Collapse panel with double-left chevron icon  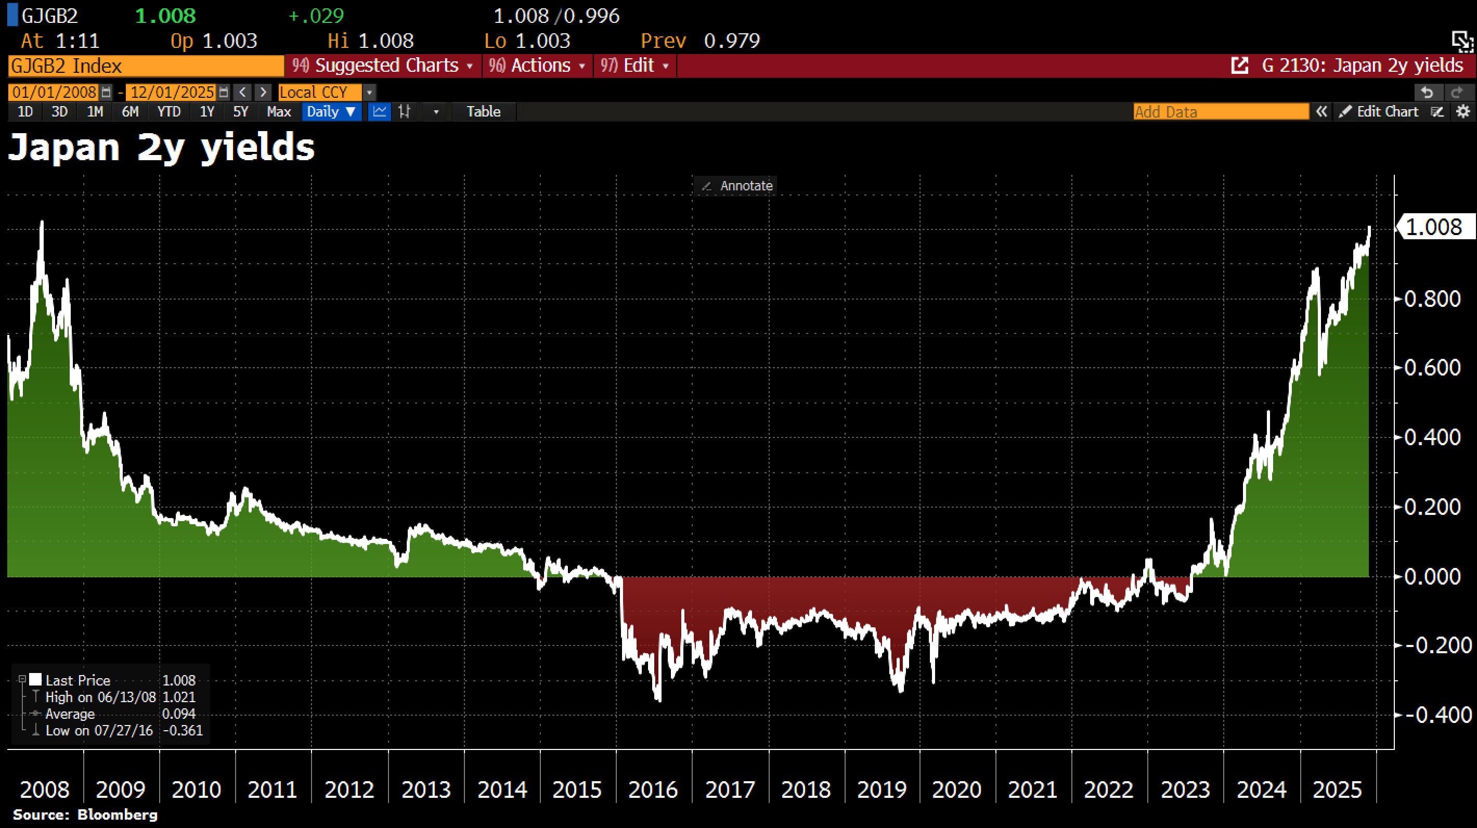coord(1321,111)
